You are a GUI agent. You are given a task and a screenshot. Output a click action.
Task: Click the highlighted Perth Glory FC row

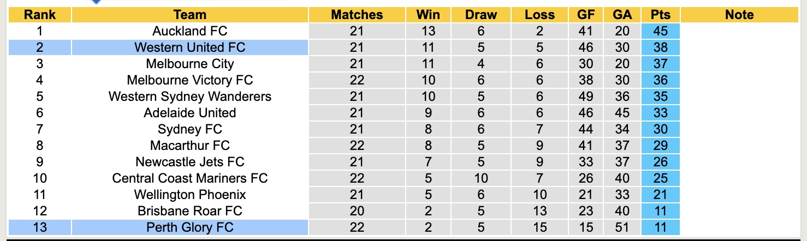[190, 227]
